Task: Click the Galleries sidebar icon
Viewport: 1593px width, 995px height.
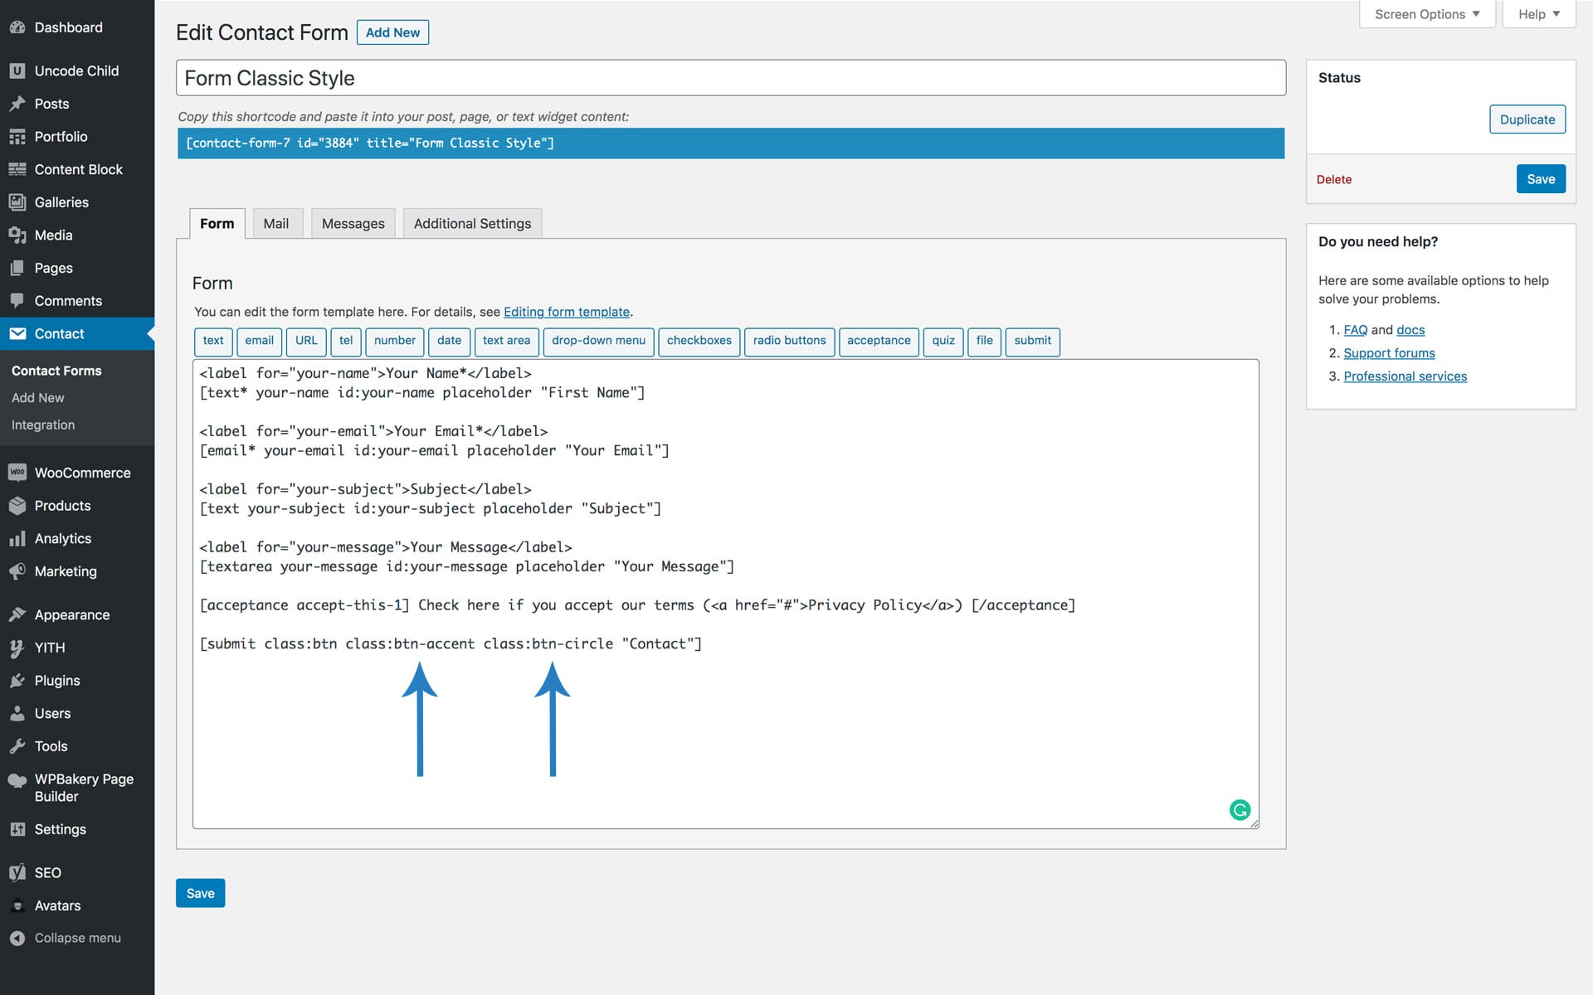Action: (17, 202)
